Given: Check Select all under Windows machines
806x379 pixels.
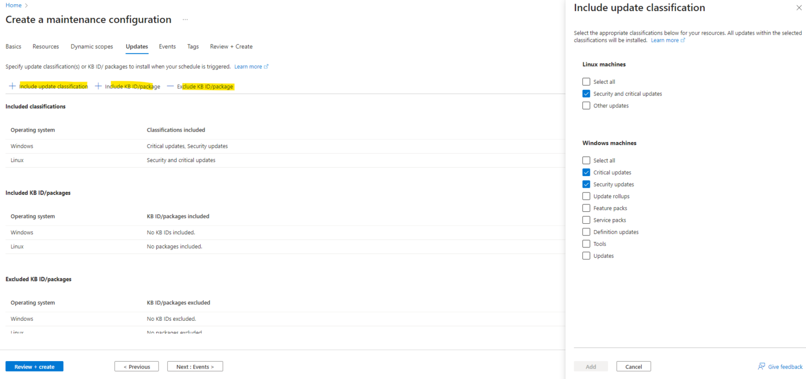Looking at the screenshot, I should pos(586,160).
